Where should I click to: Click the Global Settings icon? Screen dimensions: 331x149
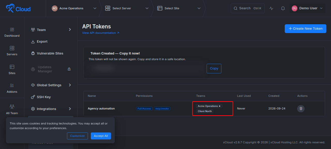coord(33,85)
